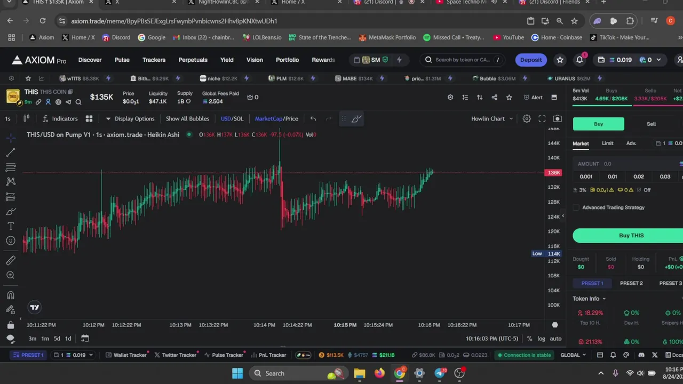Screen dimensions: 683x384
Task: Expand the GLOBAL region dropdown
Action: 573,355
